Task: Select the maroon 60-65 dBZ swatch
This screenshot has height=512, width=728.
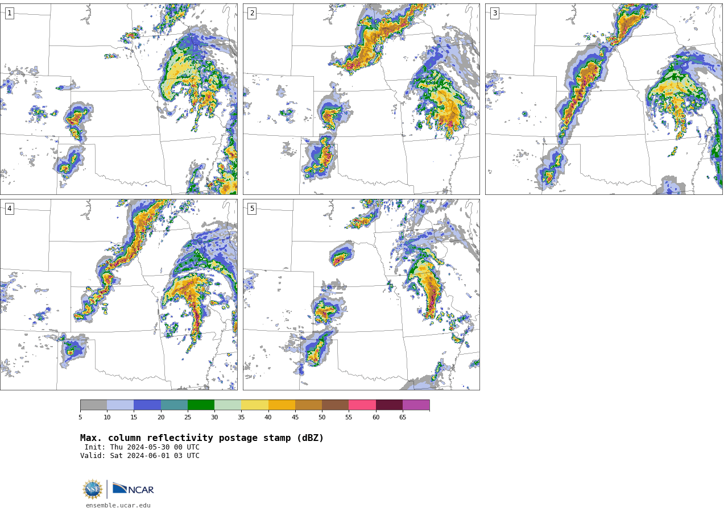Action: (x=389, y=405)
